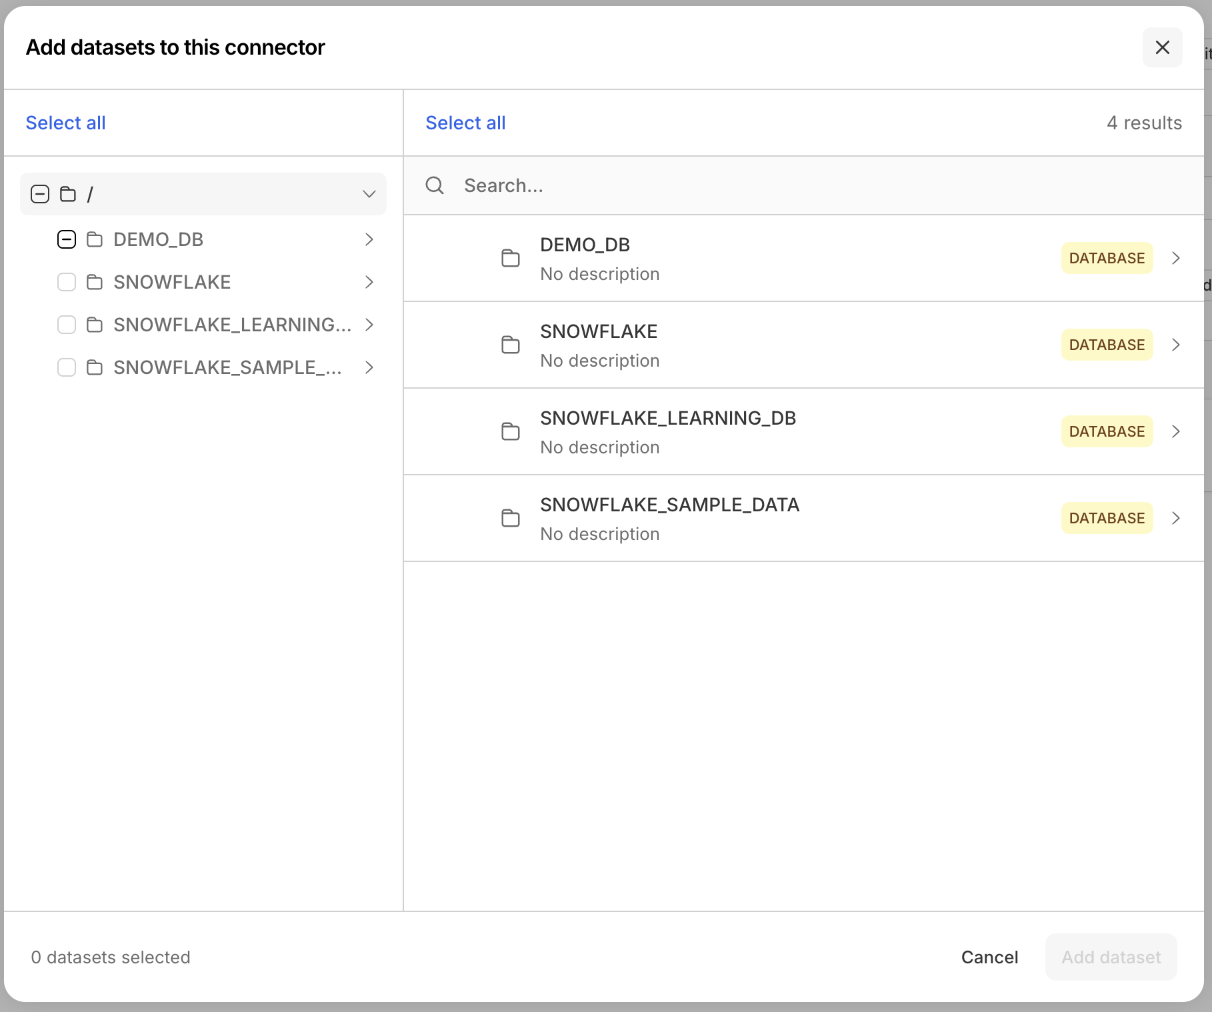Click the 0 datasets selected text
1212x1012 pixels.
pyautogui.click(x=111, y=957)
